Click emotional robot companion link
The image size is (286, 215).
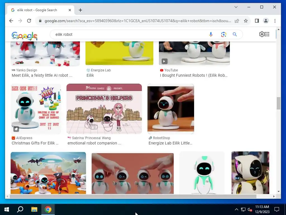pyautogui.click(x=94, y=143)
